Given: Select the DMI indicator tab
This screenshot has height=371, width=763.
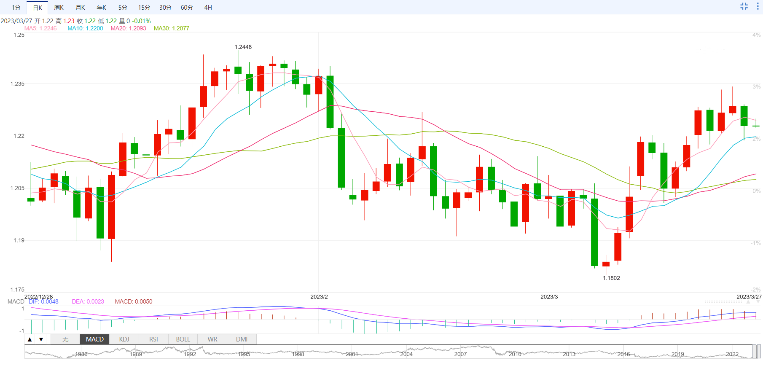Looking at the screenshot, I should 242,339.
